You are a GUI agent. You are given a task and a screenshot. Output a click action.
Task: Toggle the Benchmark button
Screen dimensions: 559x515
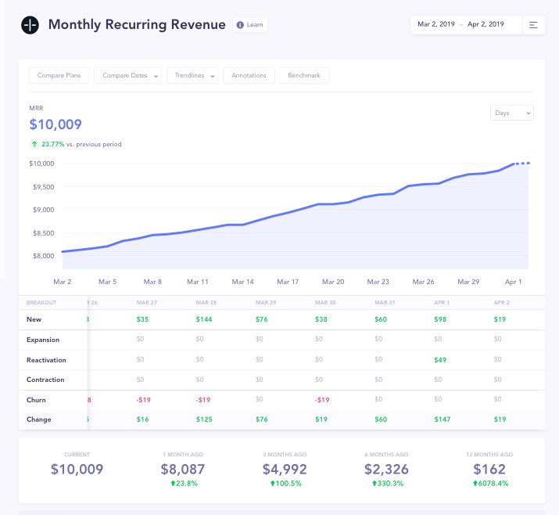(303, 75)
